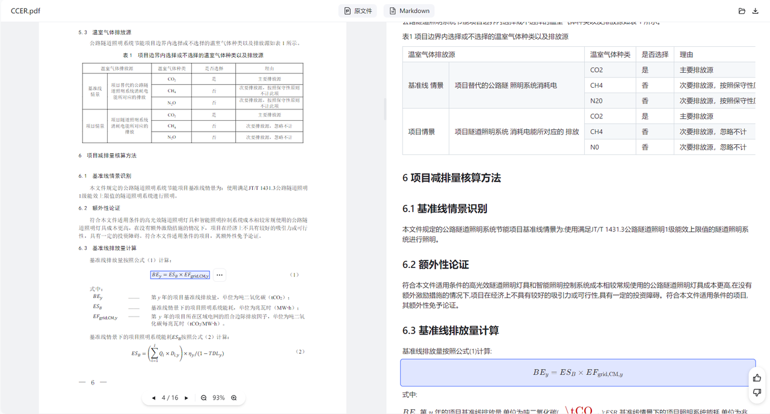Click the CCER.pdf file name
Viewport: 770px width, 414px height.
pyautogui.click(x=25, y=11)
